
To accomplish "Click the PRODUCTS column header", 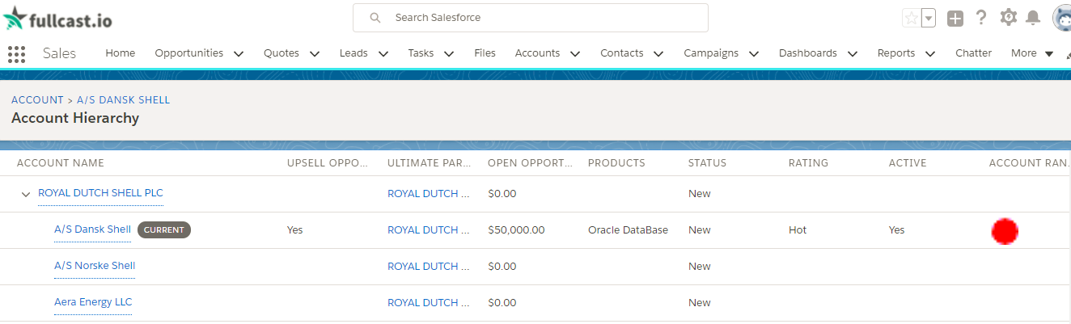I will coord(616,163).
